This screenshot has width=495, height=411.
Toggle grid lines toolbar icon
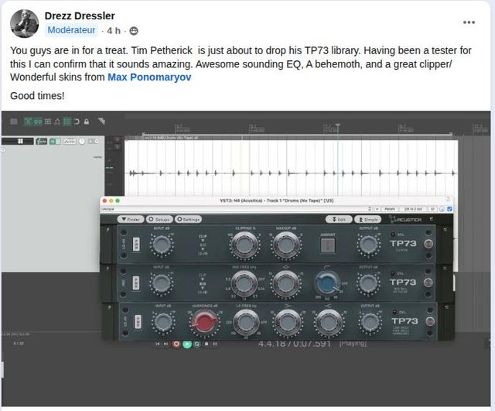point(67,122)
